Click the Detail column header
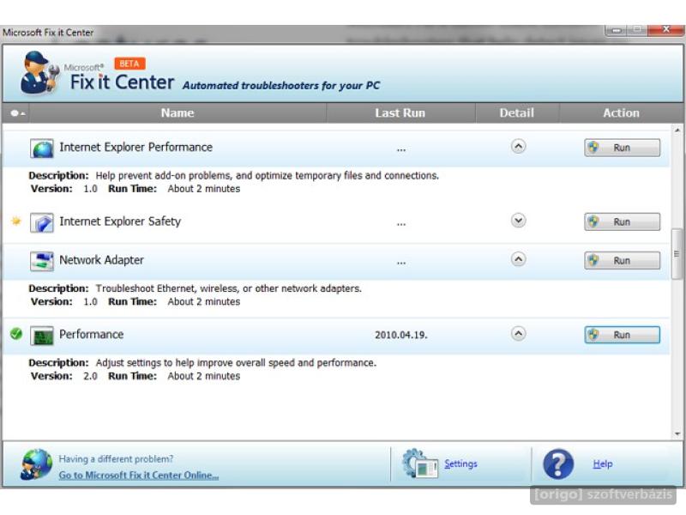 click(x=517, y=113)
